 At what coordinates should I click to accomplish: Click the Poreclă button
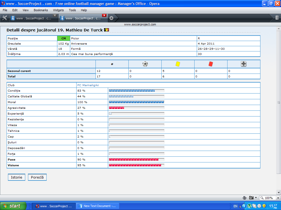[x=37, y=177]
